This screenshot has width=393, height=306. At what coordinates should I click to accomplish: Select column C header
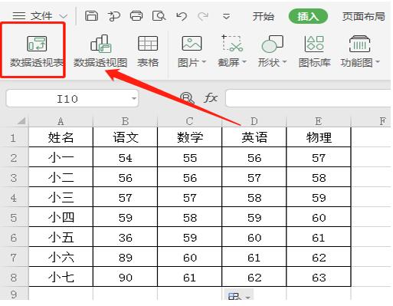[x=190, y=121]
